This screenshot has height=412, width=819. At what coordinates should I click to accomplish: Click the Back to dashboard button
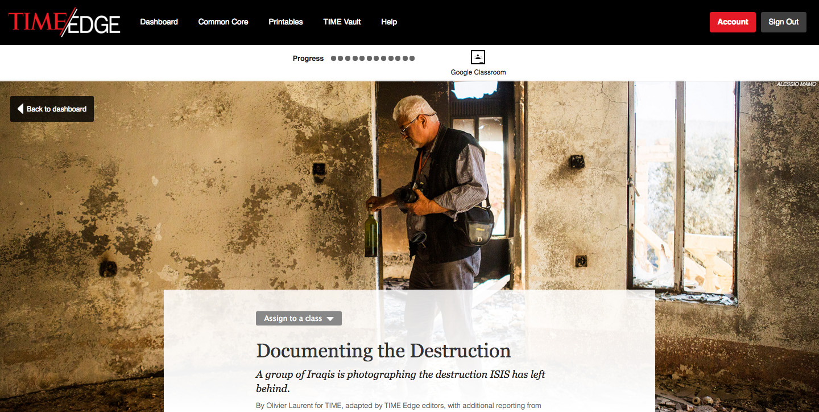[x=52, y=109]
